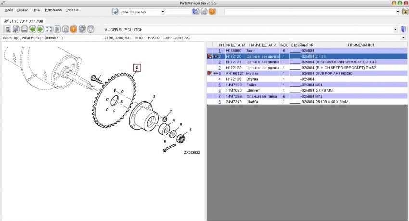Expand the top-right wide combo box arrow

pyautogui.click(x=398, y=12)
